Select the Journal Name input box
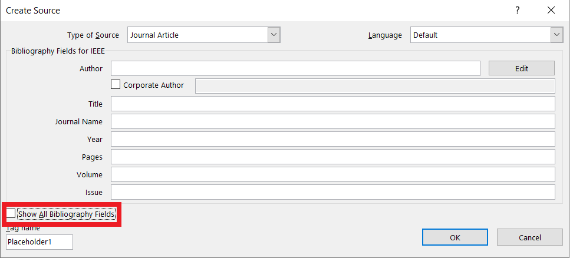573x258 pixels. [332, 121]
